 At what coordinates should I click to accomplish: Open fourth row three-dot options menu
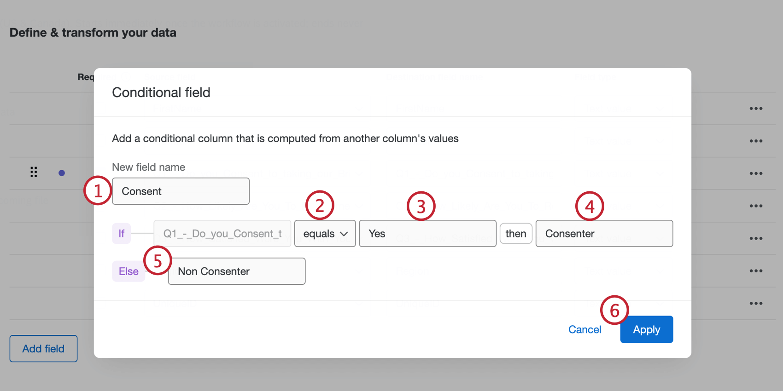[756, 206]
